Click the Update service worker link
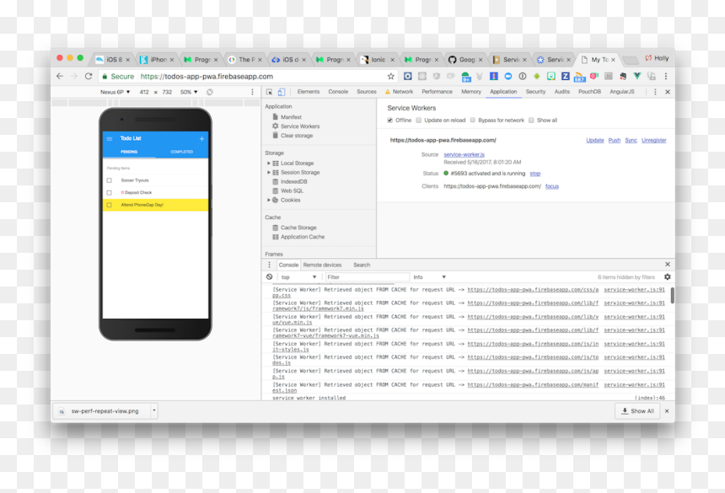This screenshot has height=493, width=725. point(595,141)
